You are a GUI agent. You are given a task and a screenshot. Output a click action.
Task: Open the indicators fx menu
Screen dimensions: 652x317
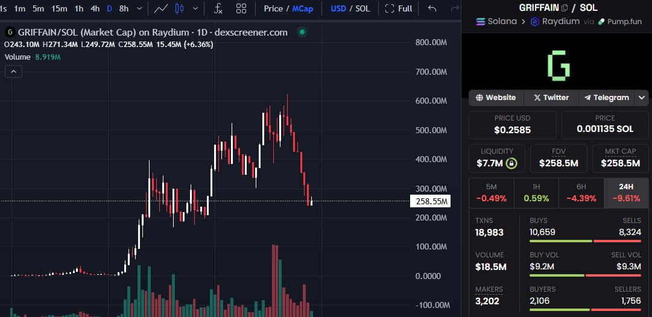218,8
